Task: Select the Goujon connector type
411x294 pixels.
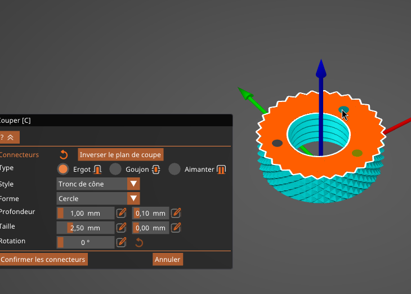Action: pos(115,169)
